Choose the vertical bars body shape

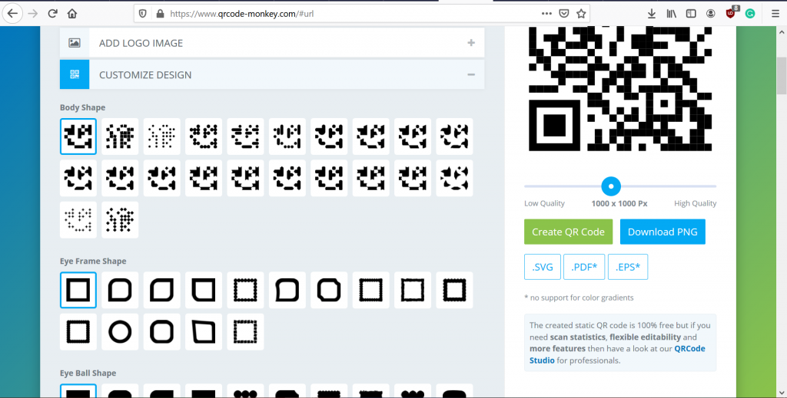tap(287, 137)
